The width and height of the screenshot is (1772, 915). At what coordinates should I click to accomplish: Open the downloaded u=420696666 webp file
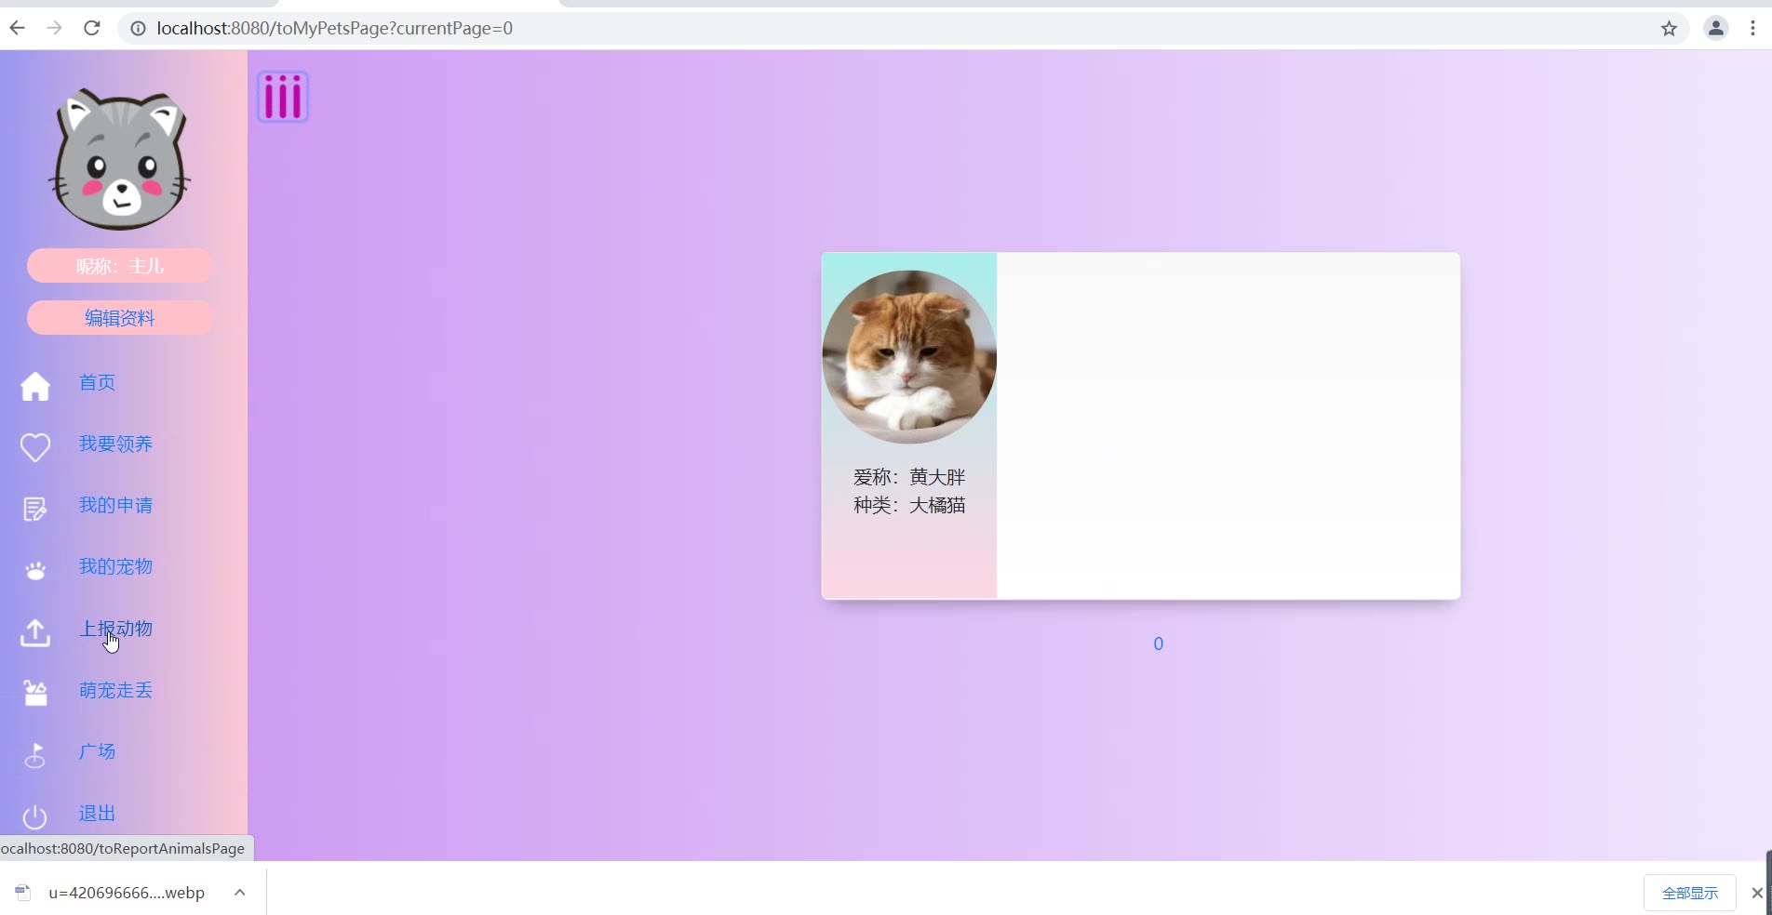[x=127, y=893]
